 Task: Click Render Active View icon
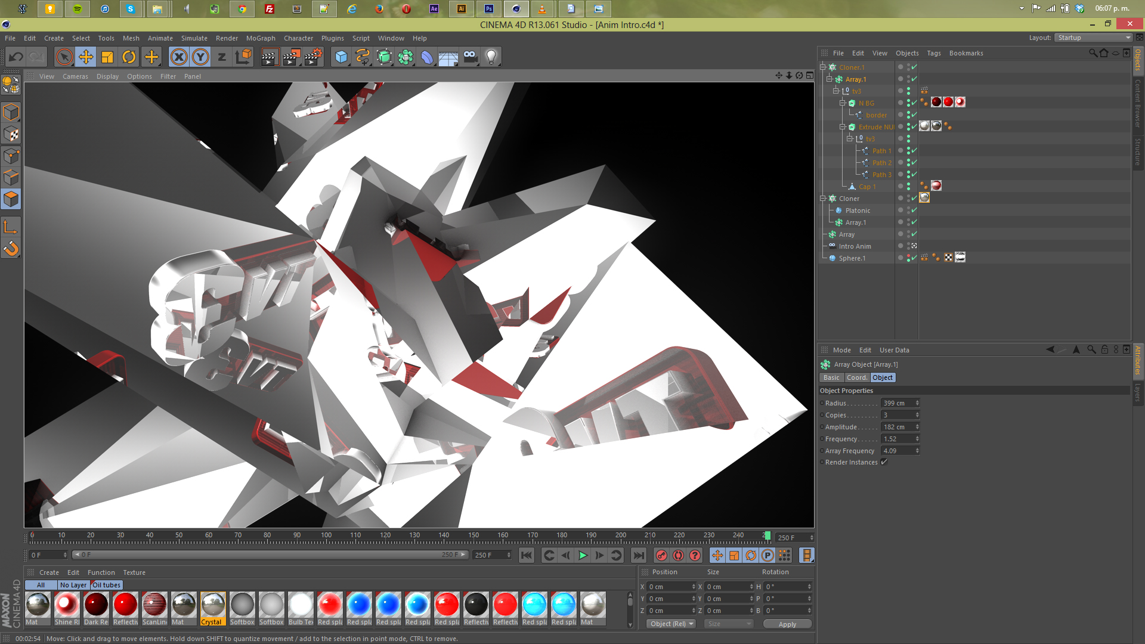270,57
